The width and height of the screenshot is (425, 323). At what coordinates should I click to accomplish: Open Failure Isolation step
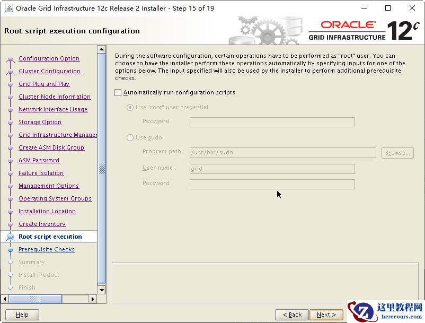tap(41, 173)
